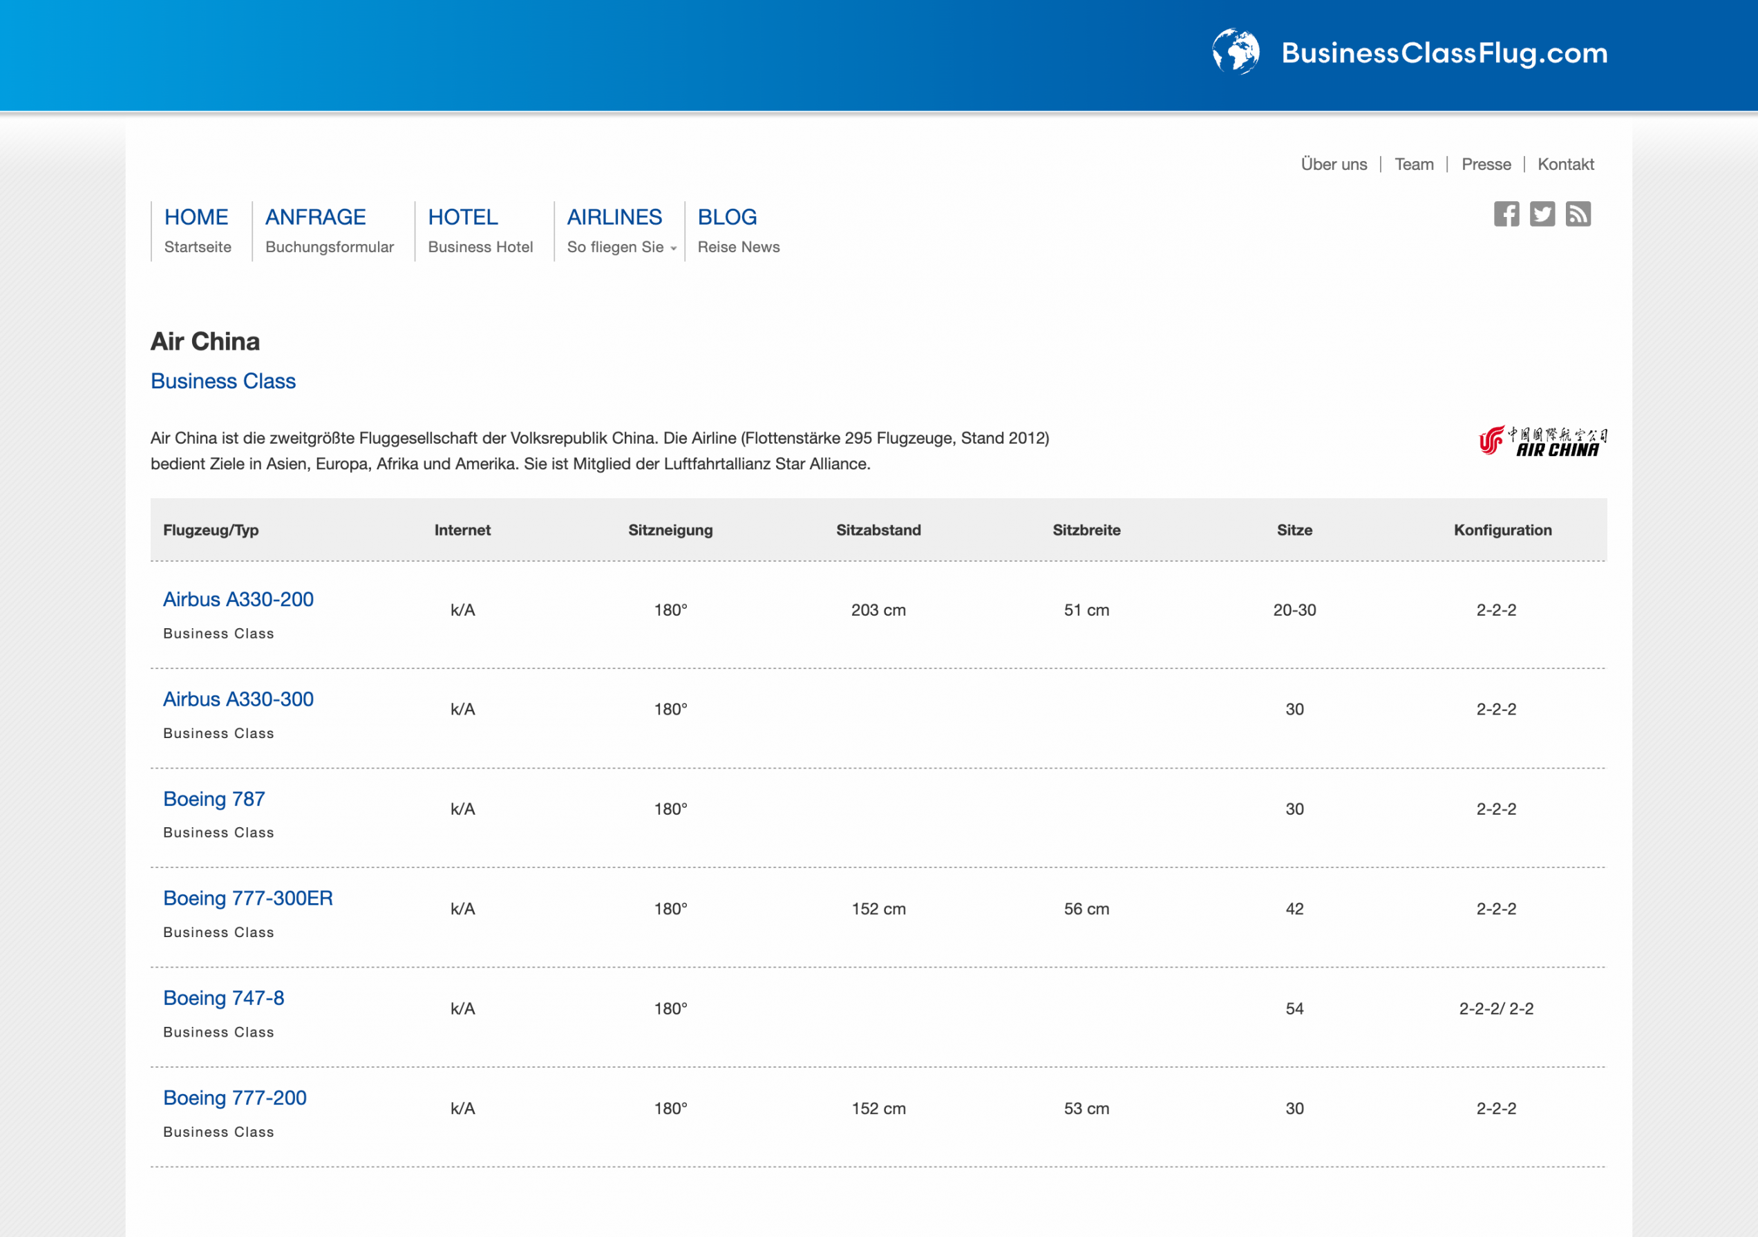Screen dimensions: 1758x1237
Task: Open the BLOG Reise News menu
Action: point(727,218)
